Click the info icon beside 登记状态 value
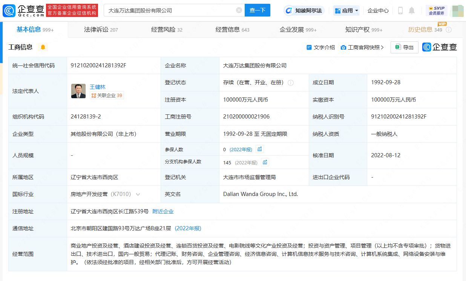 click(x=291, y=83)
